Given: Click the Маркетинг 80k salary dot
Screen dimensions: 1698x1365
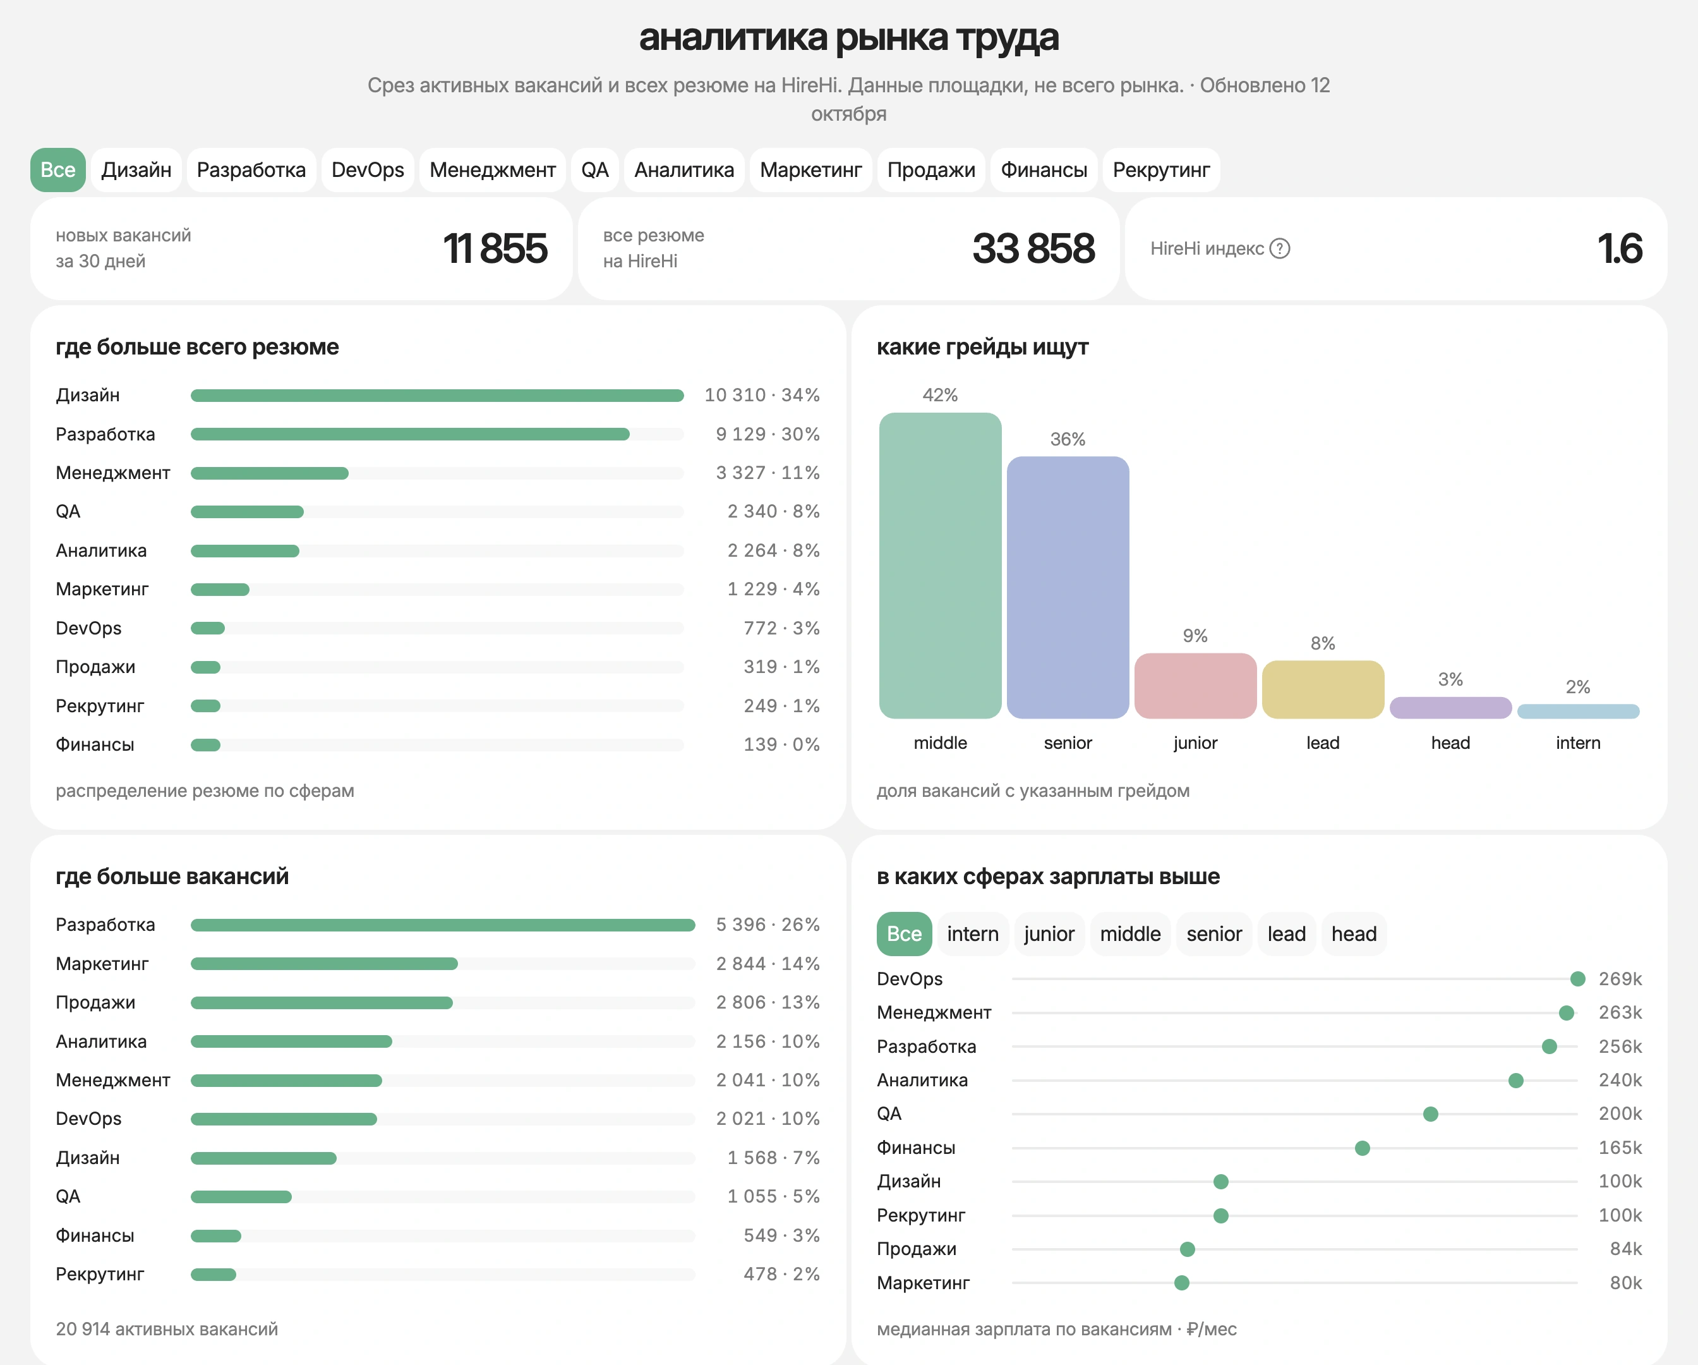Looking at the screenshot, I should (1181, 1283).
